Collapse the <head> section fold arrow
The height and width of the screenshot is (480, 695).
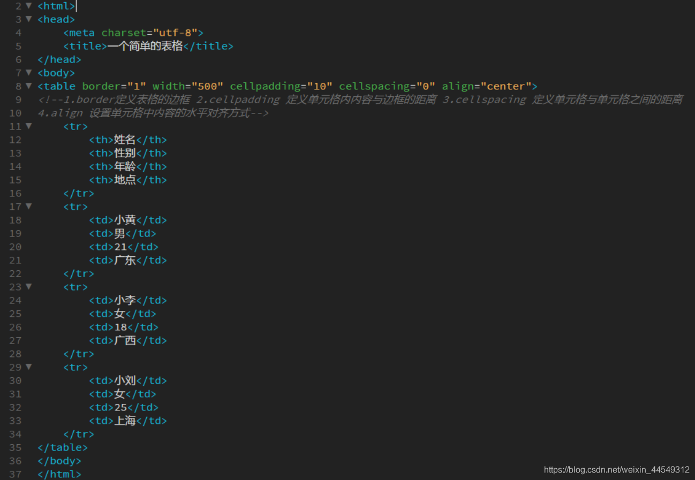(28, 19)
